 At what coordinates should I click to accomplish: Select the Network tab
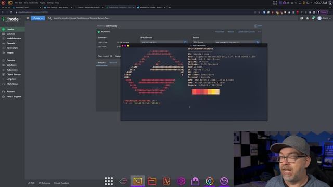pyautogui.click(x=113, y=63)
